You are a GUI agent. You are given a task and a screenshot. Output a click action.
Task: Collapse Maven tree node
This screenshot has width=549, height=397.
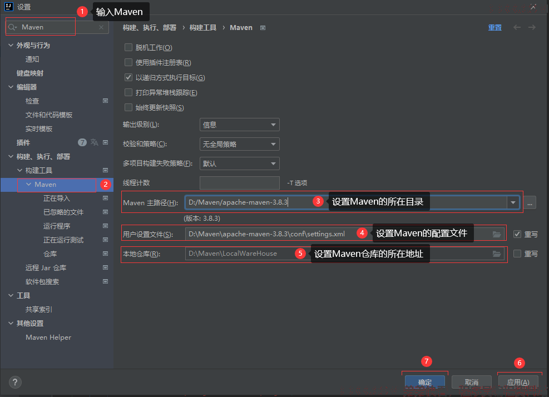[x=29, y=184]
